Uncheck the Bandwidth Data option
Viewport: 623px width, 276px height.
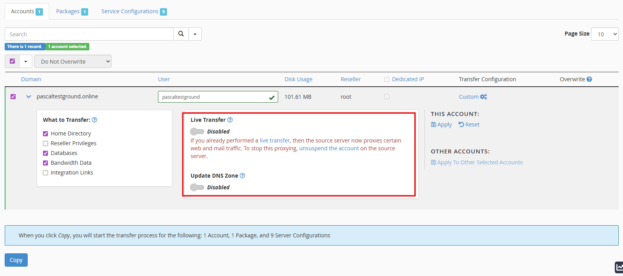(x=45, y=163)
